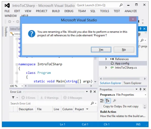Collapse the class Program code block
The width and height of the screenshot is (151, 129).
17,73
